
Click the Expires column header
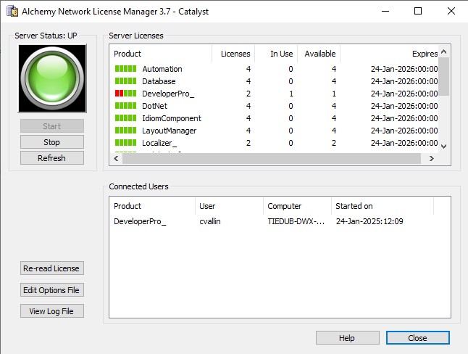pos(389,54)
